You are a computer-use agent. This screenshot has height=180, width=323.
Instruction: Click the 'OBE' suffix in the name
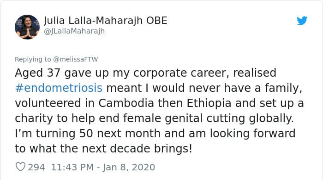point(156,21)
